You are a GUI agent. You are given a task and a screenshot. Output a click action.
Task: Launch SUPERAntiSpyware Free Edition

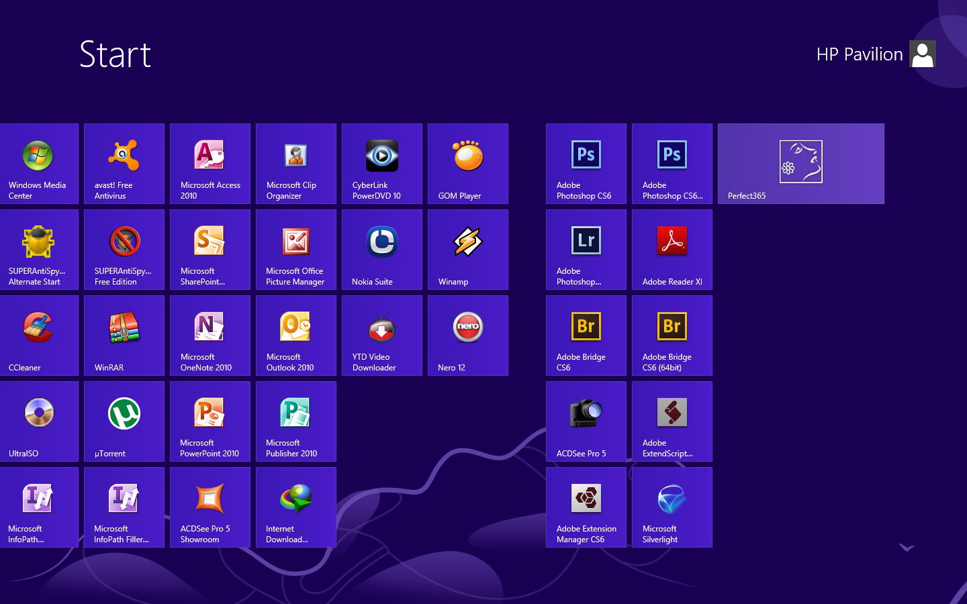(x=124, y=250)
